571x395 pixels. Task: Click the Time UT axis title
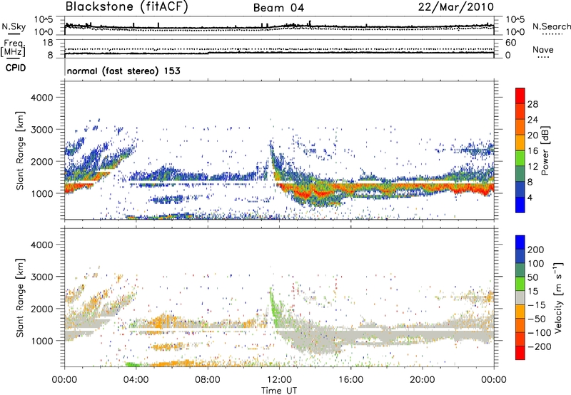(279, 391)
